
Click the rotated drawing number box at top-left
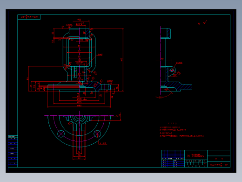(x=29, y=17)
